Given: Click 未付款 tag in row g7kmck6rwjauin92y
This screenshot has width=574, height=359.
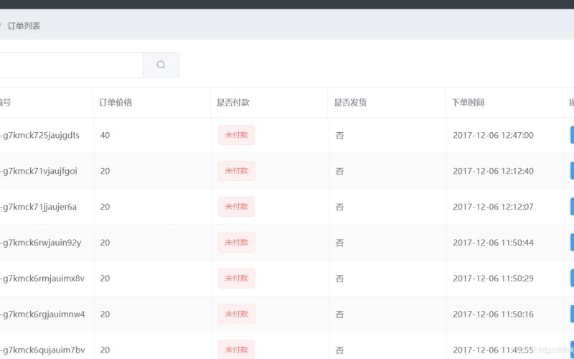Looking at the screenshot, I should tap(237, 243).
